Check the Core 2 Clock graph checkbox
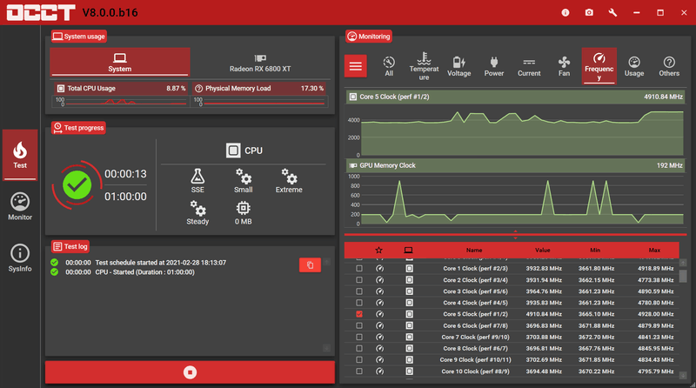 (359, 279)
